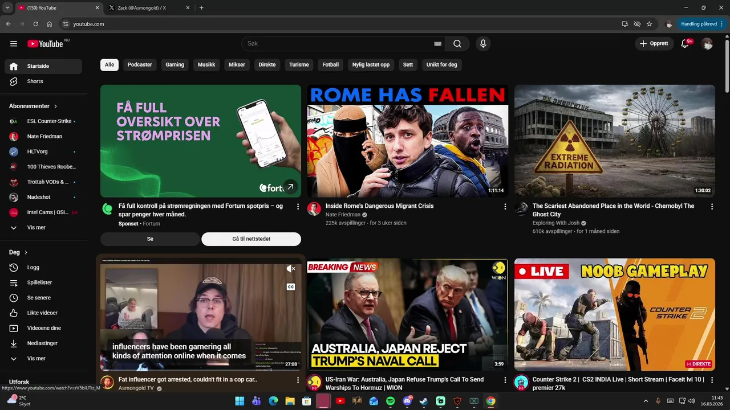This screenshot has width=730, height=410.
Task: Open Chrome menu via Handling påkrevd
Action: (701, 24)
